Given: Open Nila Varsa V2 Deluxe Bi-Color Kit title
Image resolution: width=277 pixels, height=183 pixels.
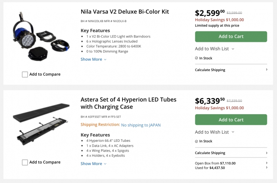Looking at the screenshot, I should (x=125, y=12).
